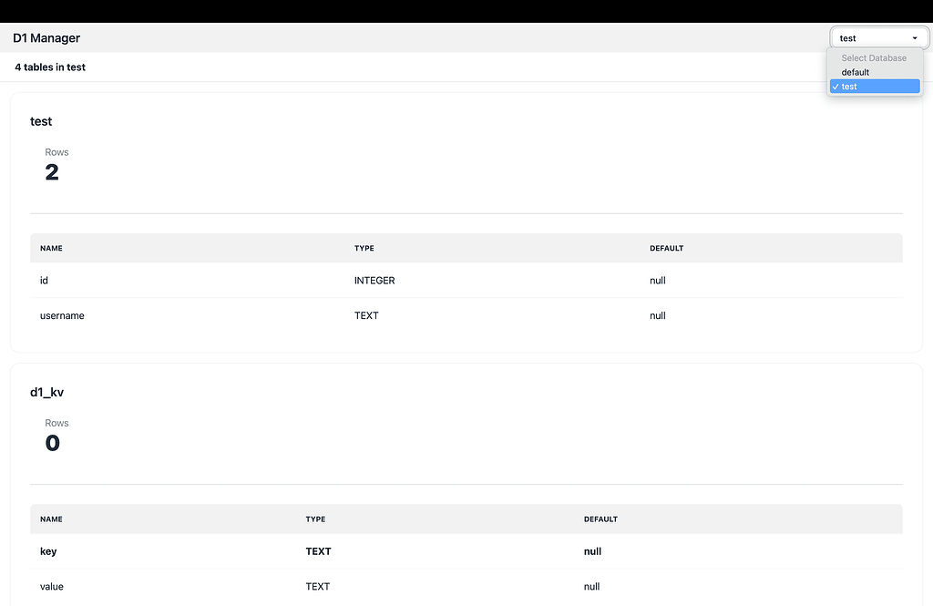This screenshot has height=606, width=933.
Task: Click the NAME header in d1_kv table
Action: (51, 519)
